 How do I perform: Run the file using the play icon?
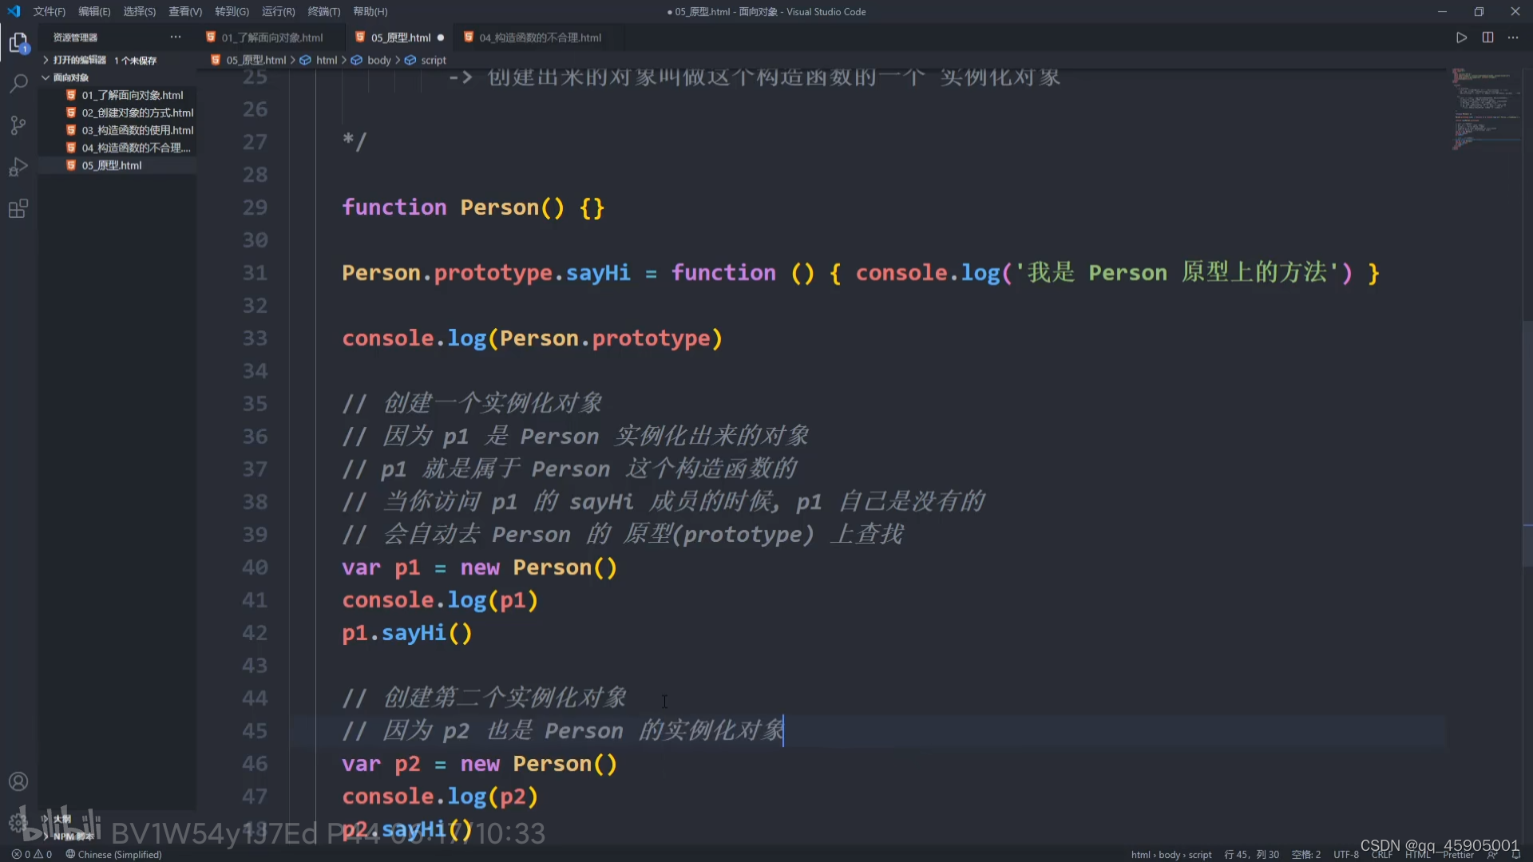tap(1461, 37)
